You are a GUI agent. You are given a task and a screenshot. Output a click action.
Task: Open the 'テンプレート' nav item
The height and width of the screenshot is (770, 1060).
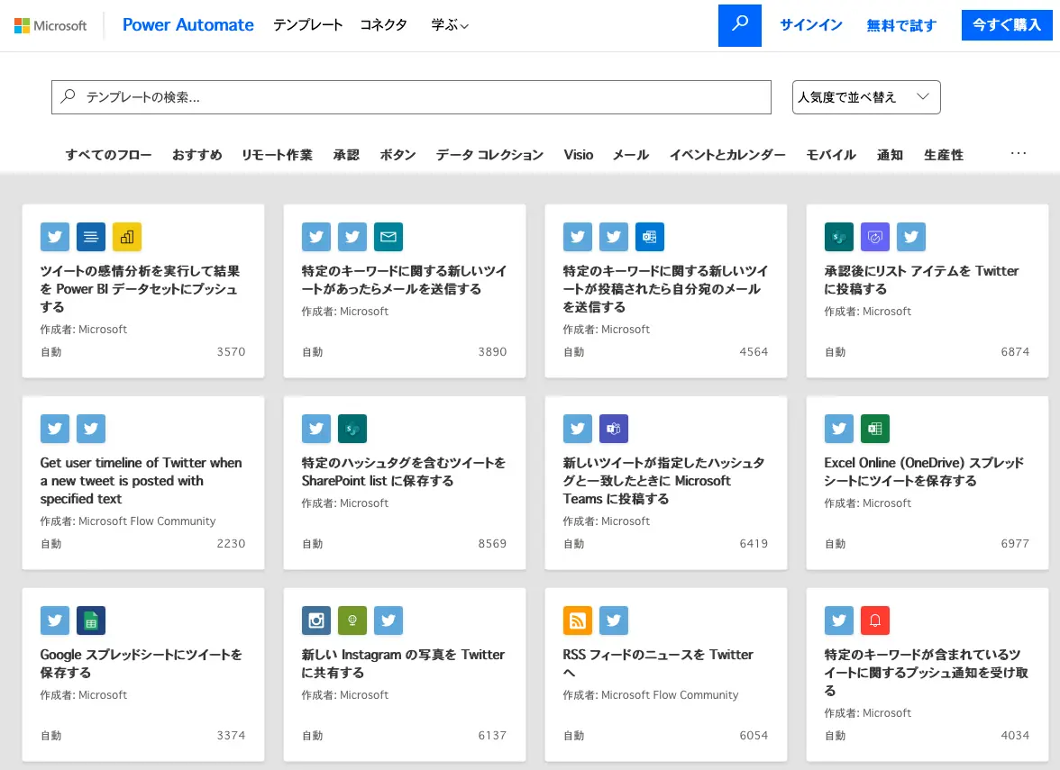click(308, 25)
